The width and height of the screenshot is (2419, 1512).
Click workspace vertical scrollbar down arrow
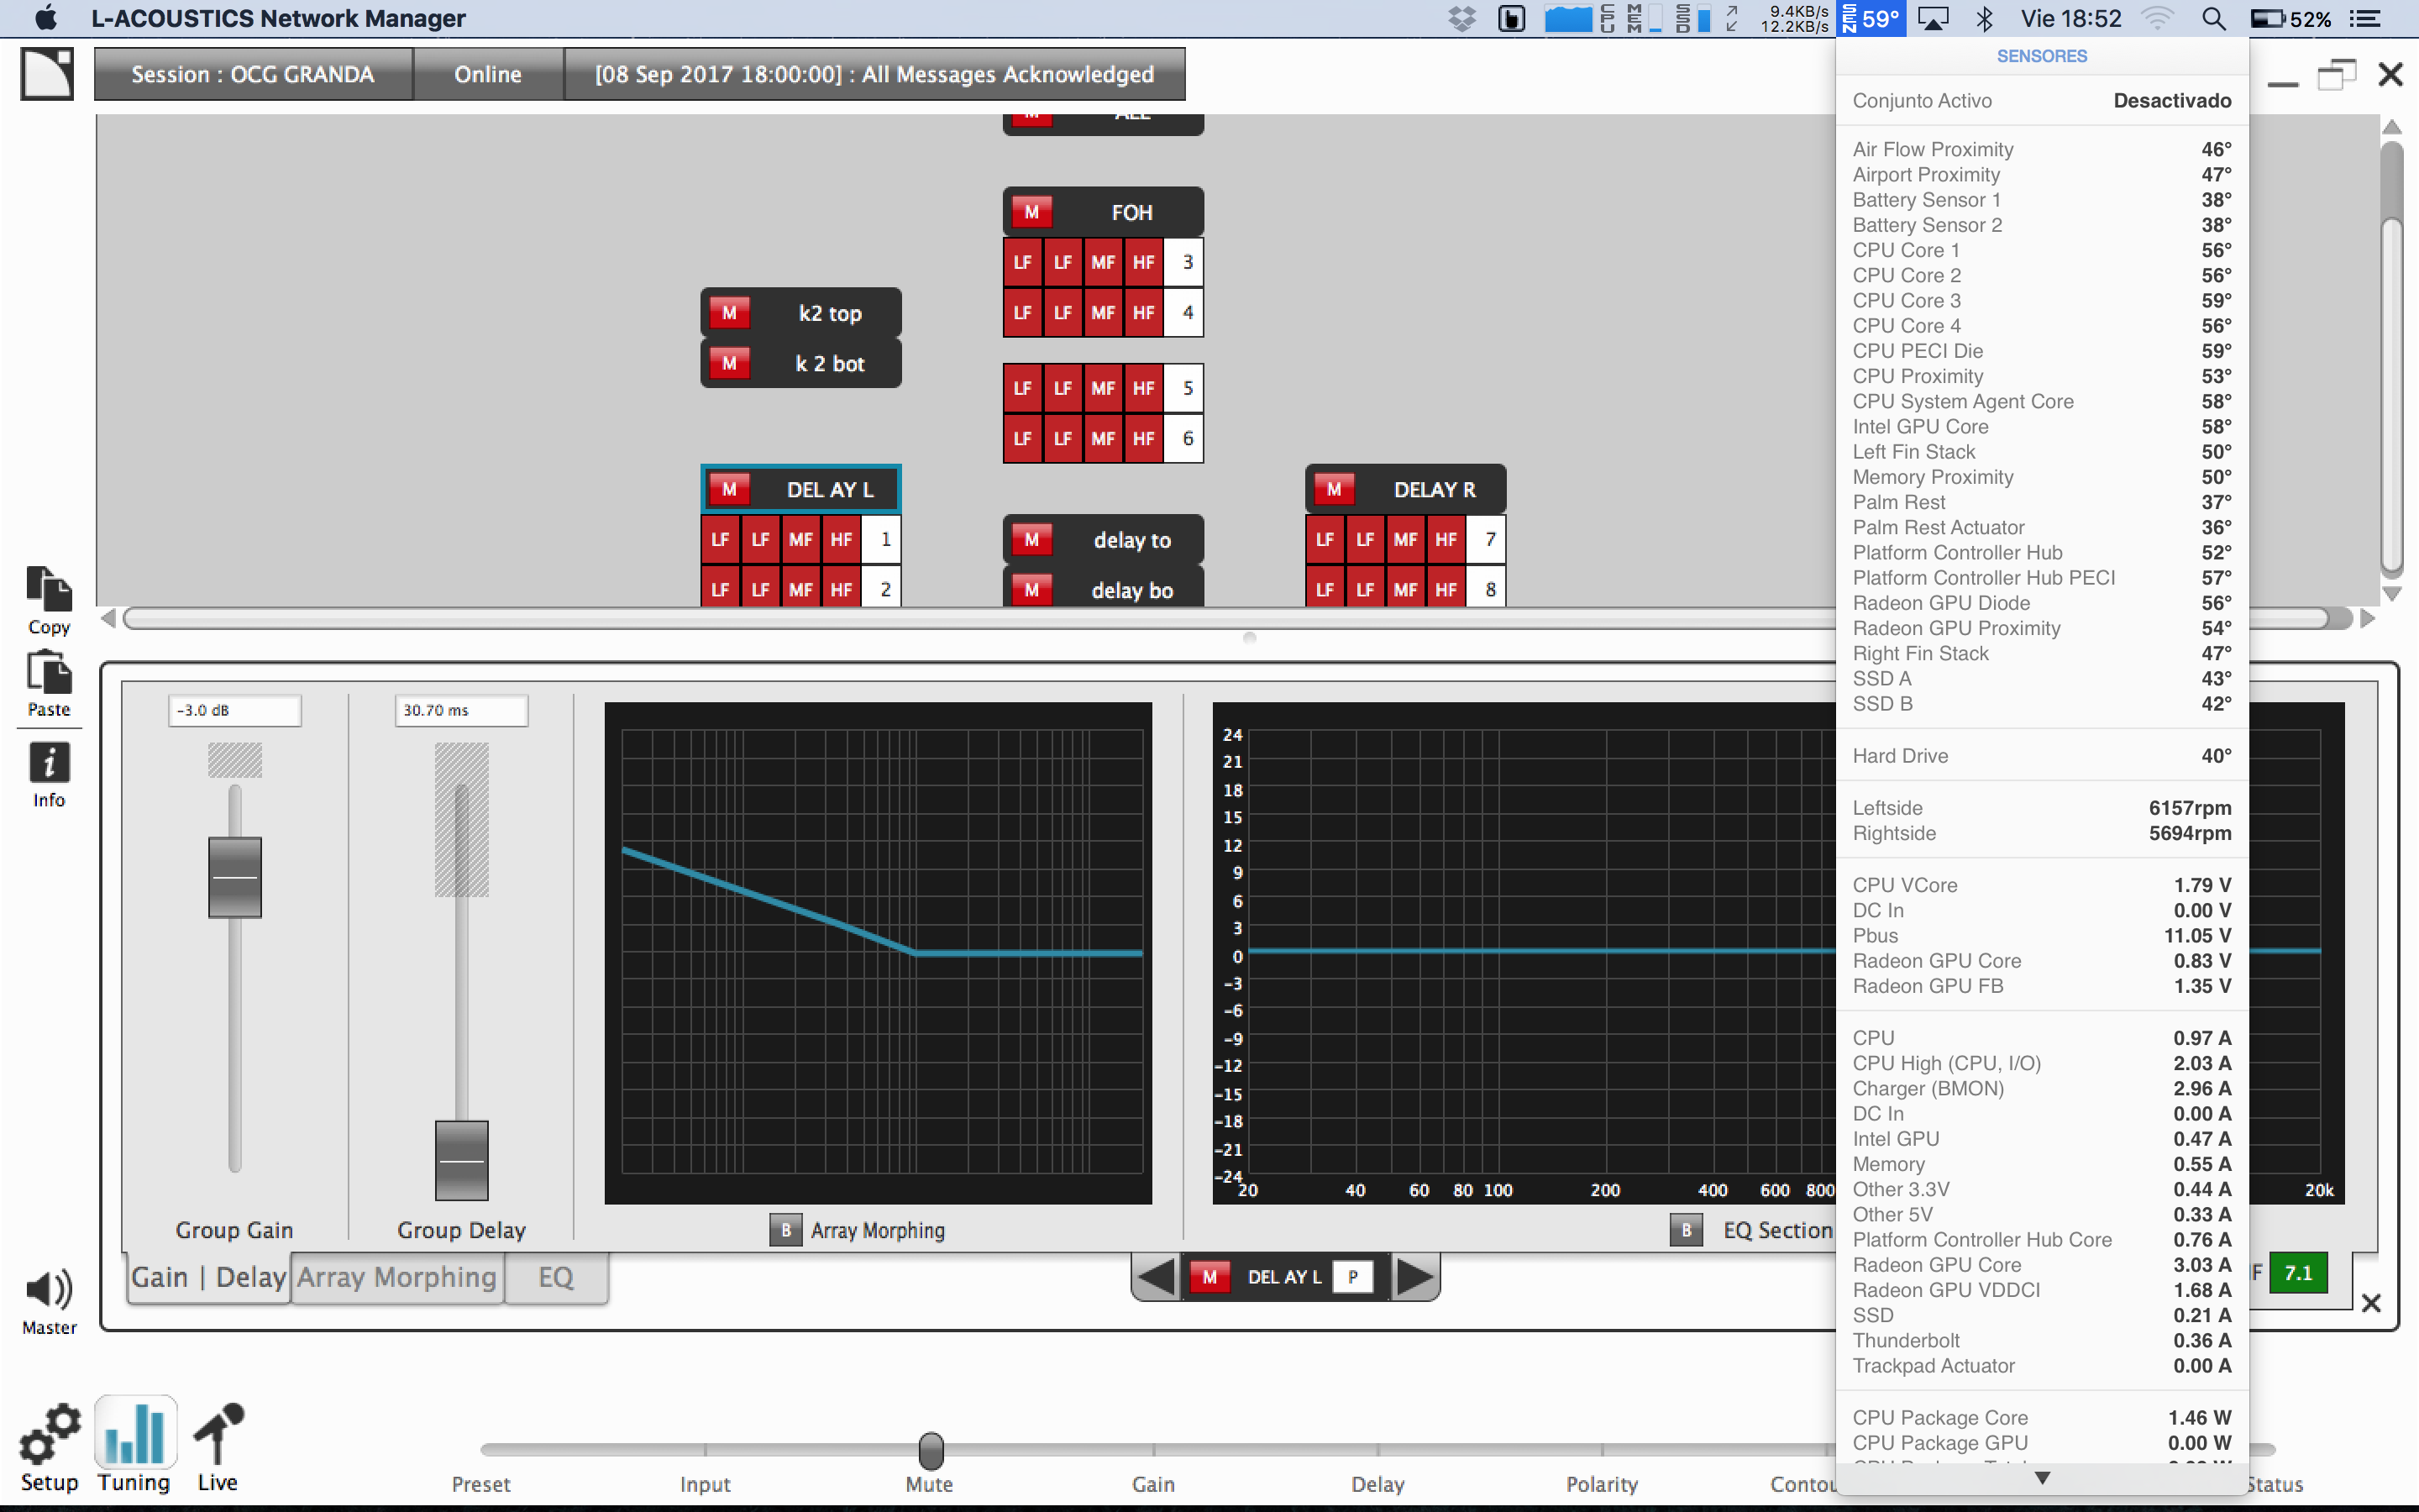pos(2392,593)
